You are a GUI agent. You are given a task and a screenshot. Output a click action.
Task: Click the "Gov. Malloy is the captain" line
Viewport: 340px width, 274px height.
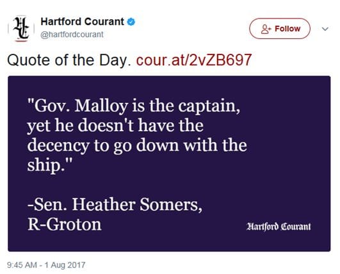134,106
